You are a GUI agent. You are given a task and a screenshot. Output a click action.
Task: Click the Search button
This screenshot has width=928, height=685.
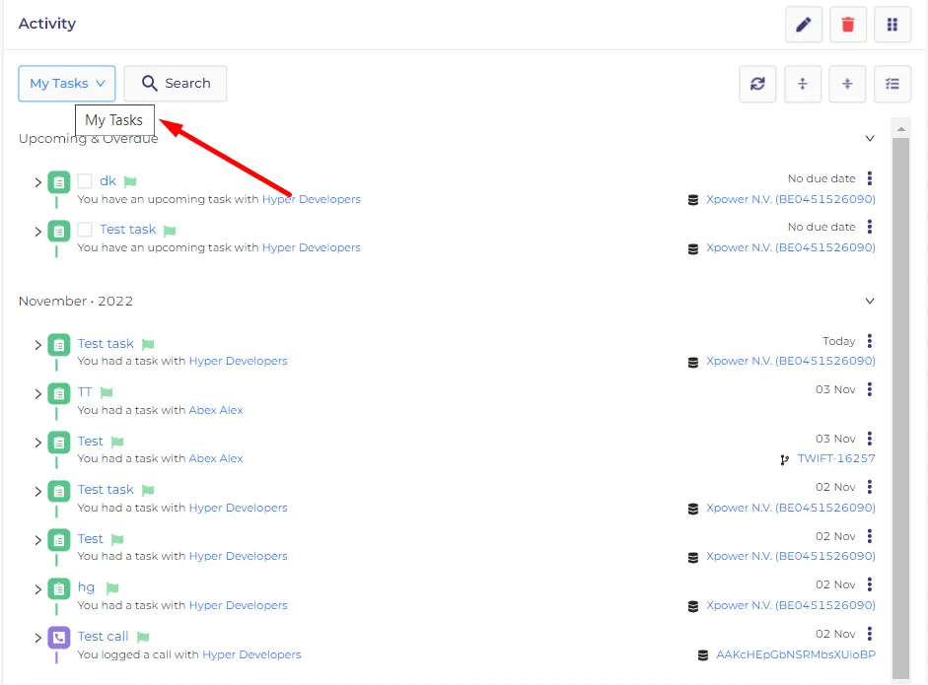176,84
